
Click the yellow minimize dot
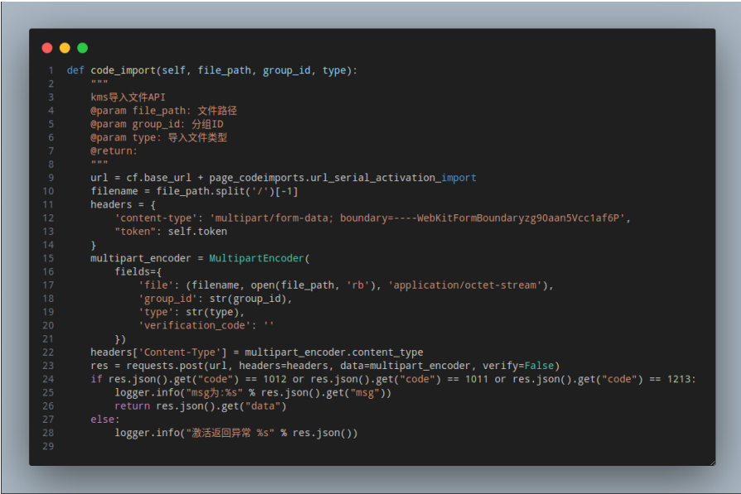click(65, 48)
